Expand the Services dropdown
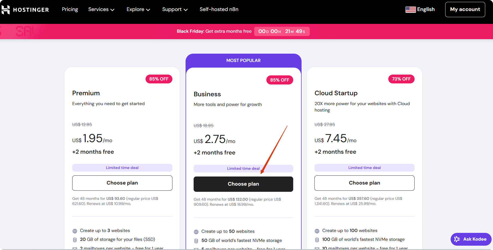The height and width of the screenshot is (250, 493). [x=101, y=9]
